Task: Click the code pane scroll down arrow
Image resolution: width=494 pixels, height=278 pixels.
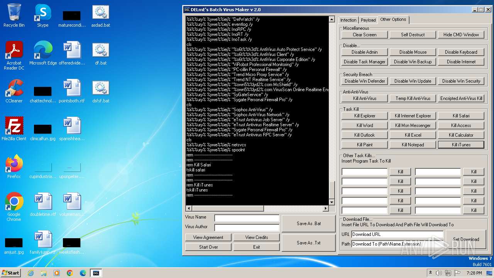Action: (332, 202)
